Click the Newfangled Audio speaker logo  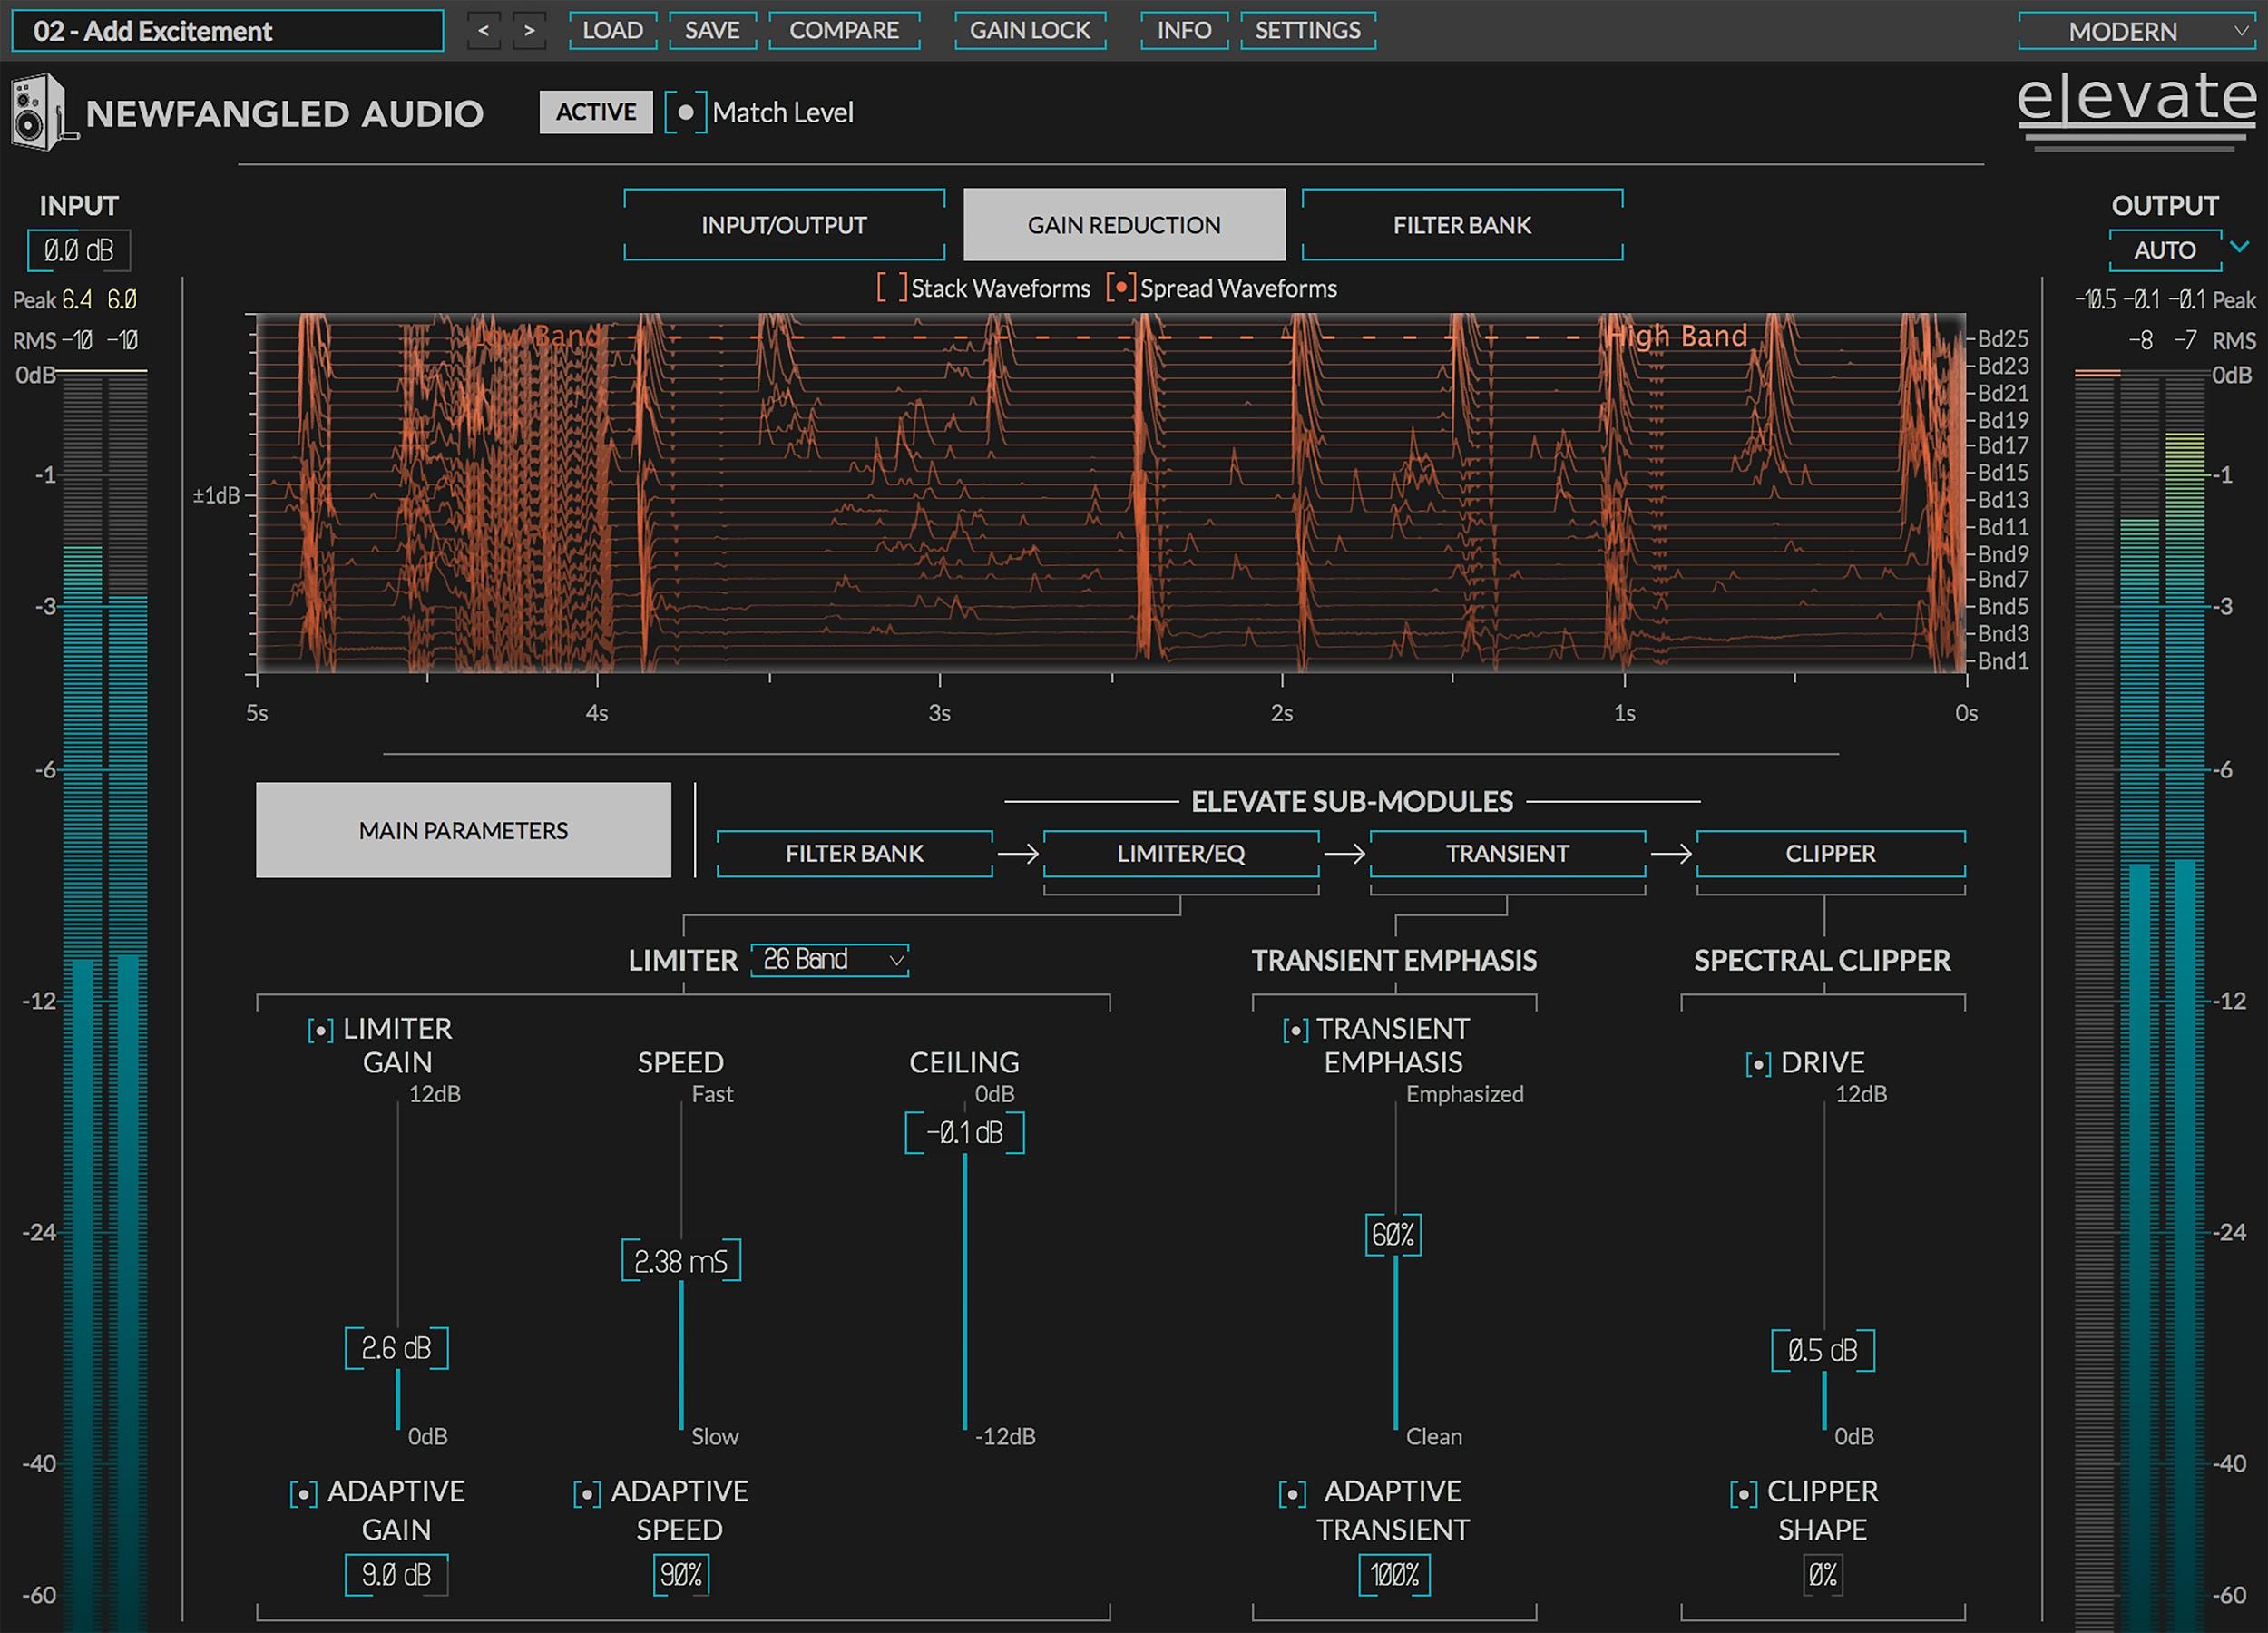click(40, 112)
